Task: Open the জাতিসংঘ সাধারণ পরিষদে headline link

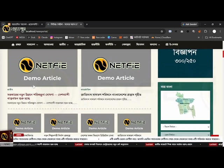Action: pos(111,94)
